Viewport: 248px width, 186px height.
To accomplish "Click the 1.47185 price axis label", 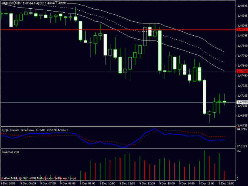I will tap(242, 96).
